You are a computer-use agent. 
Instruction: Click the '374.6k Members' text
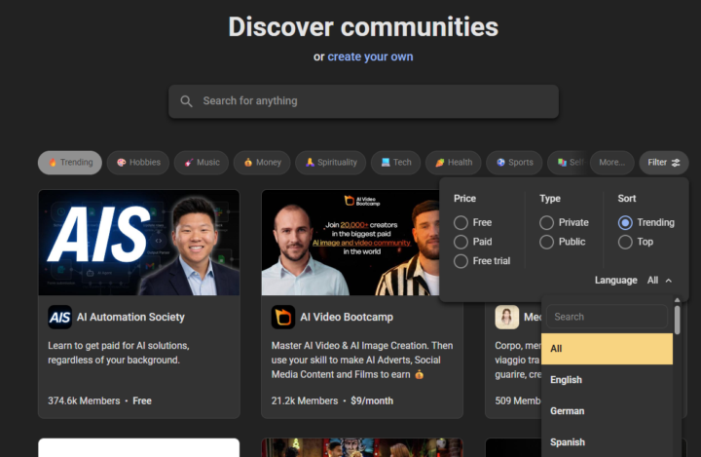84,401
